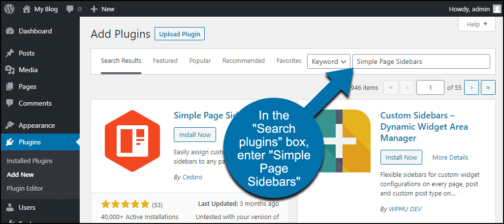Open Media library sidebar icon
The image size is (504, 224).
[10, 70]
